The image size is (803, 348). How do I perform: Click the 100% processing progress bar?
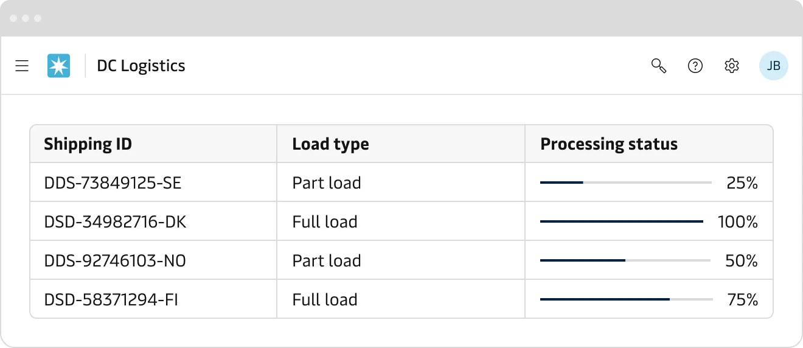click(621, 221)
